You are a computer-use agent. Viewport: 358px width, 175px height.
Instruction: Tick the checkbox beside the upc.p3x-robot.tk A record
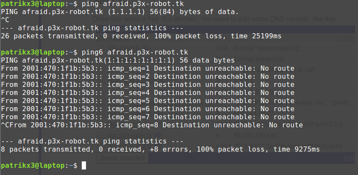click(101, 135)
